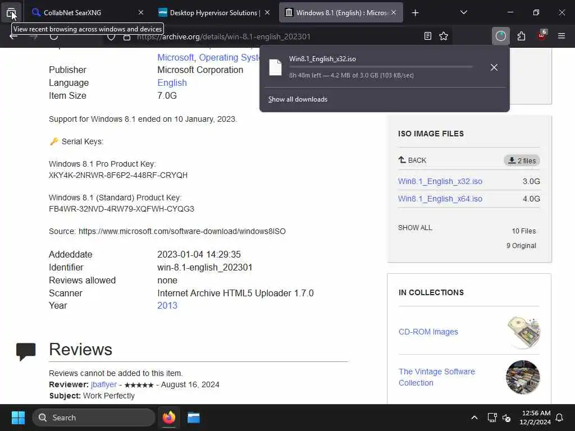
Task: Click the taskbar Search box
Action: (x=94, y=418)
